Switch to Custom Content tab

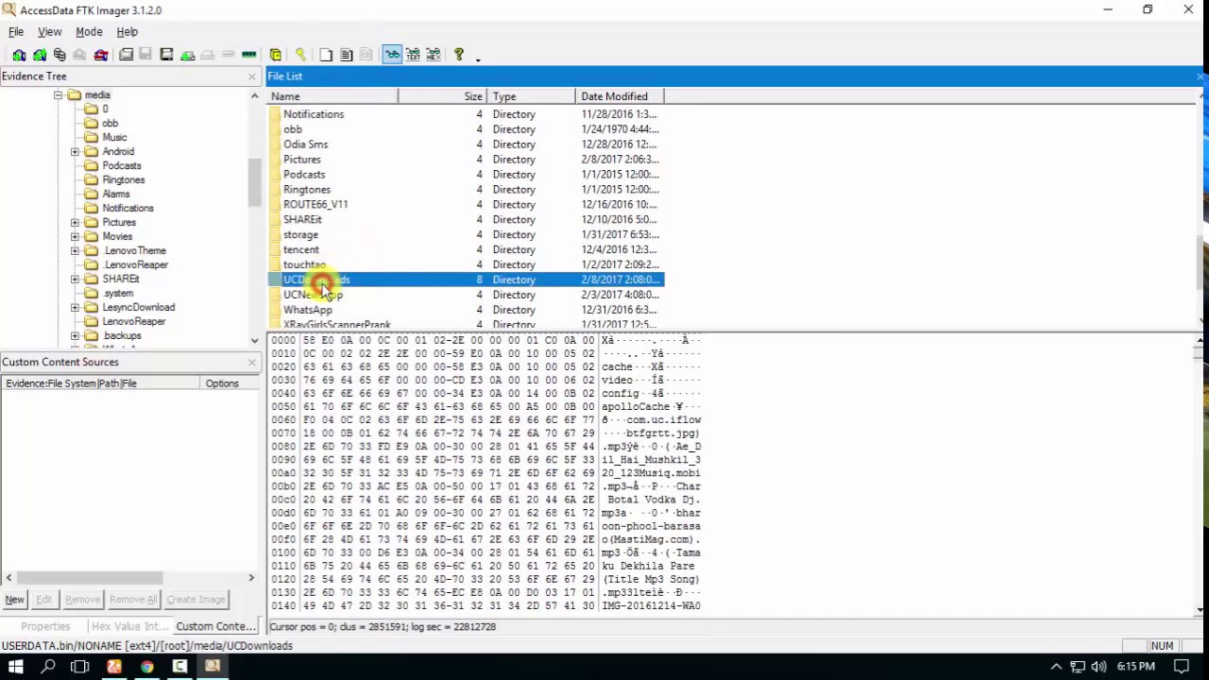click(x=215, y=626)
